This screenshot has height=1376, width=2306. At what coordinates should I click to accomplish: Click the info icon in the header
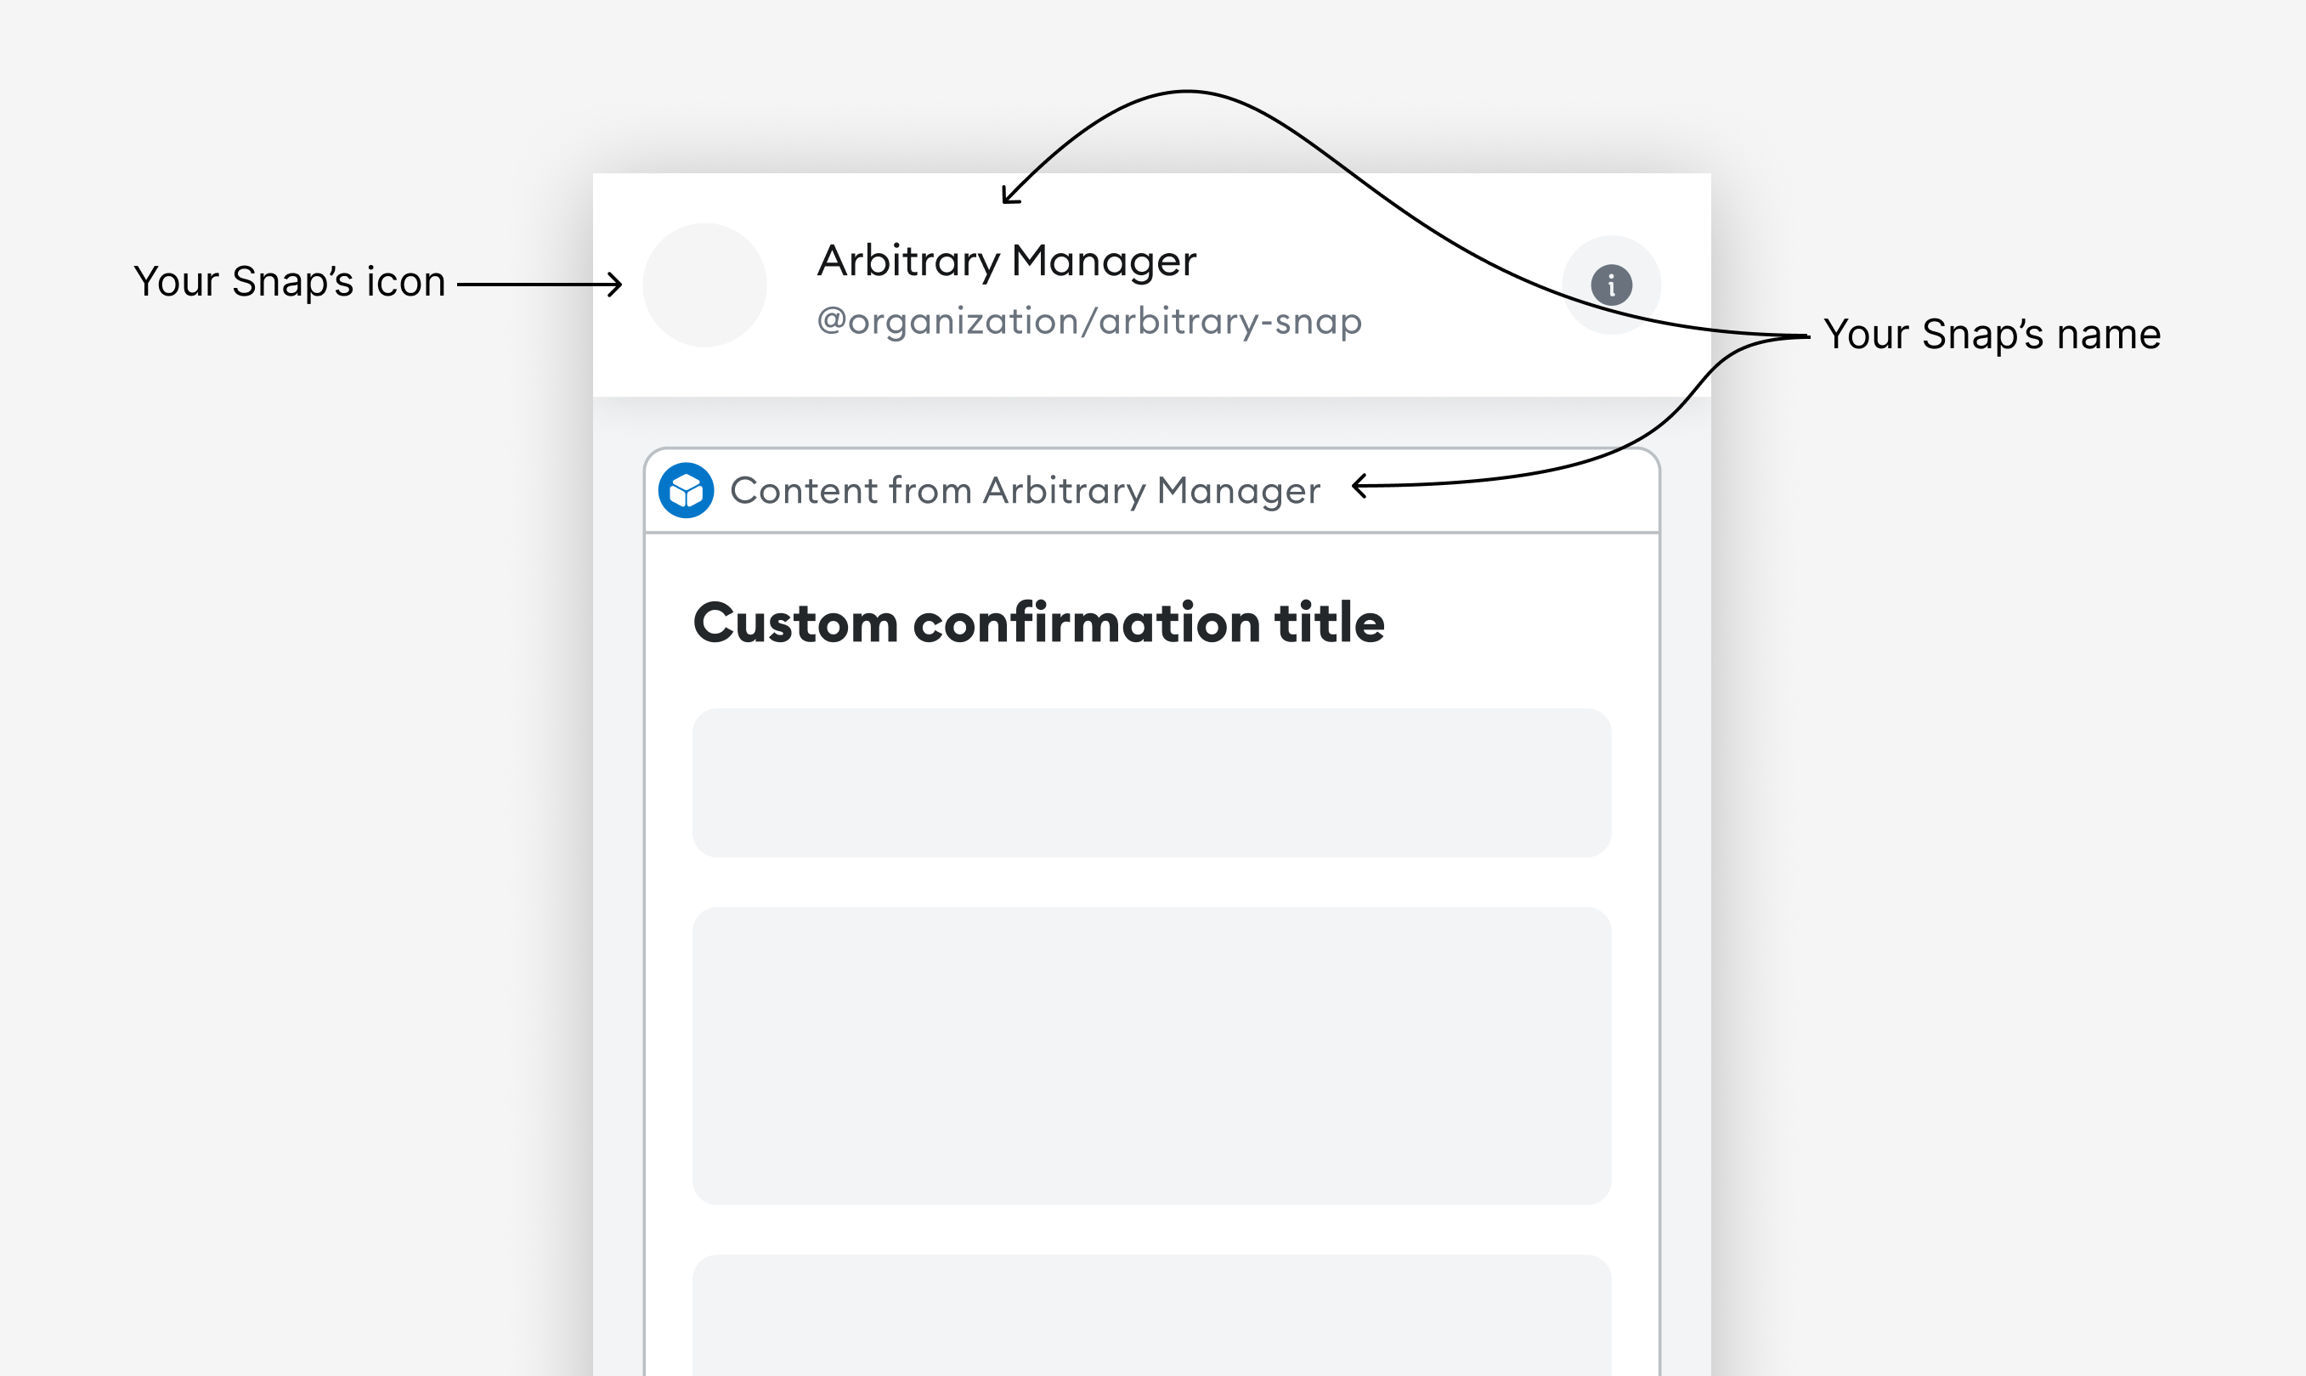1611,285
